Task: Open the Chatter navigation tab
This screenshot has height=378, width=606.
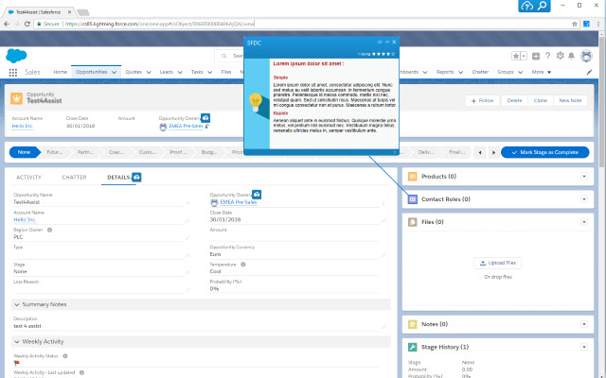Action: tap(480, 72)
